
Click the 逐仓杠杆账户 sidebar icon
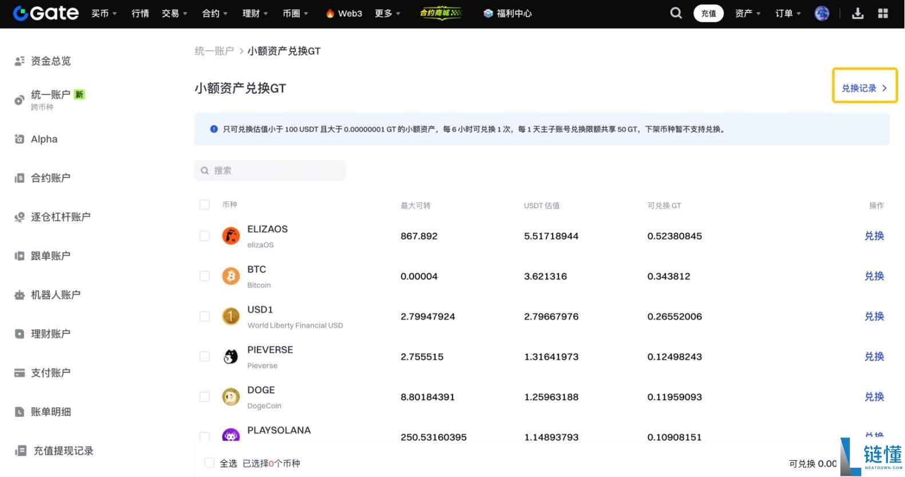[x=19, y=217]
